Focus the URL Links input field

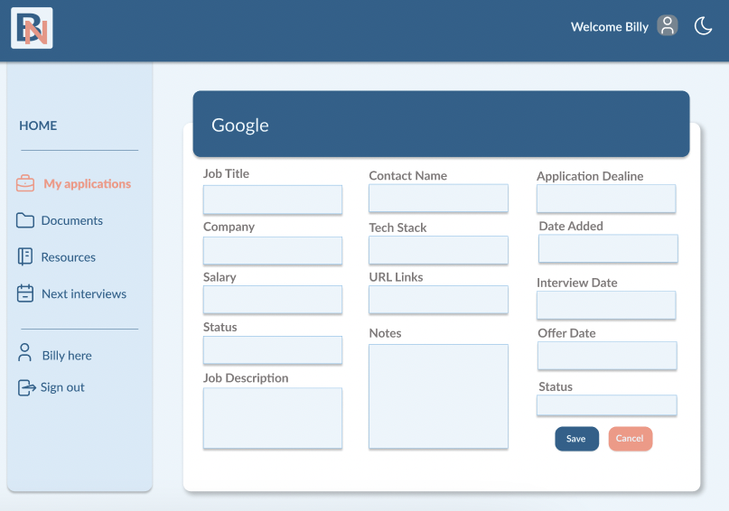[x=438, y=300]
